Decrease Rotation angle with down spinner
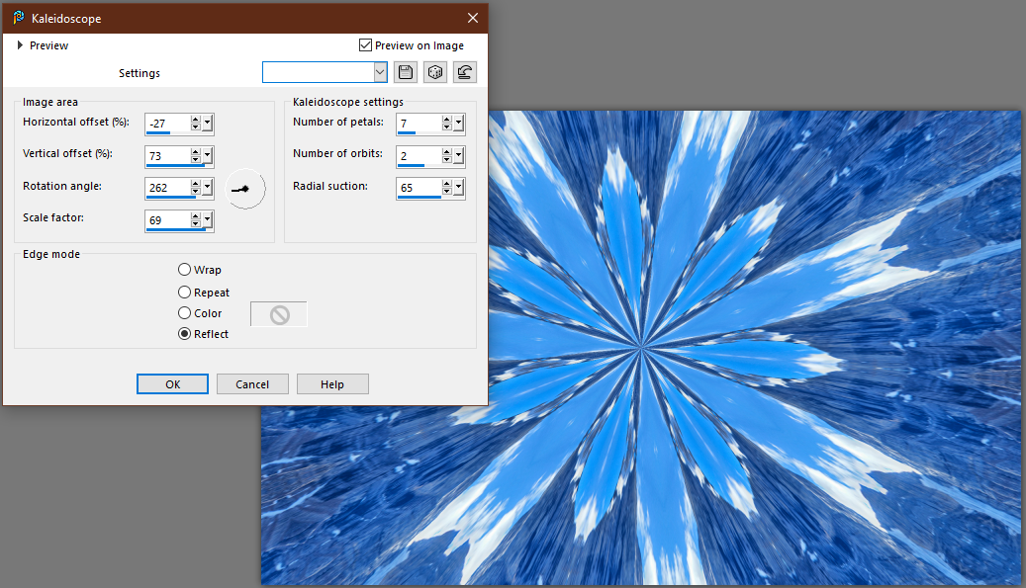The width and height of the screenshot is (1026, 588). pyautogui.click(x=196, y=192)
